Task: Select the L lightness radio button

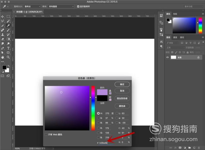Action: point(117,113)
